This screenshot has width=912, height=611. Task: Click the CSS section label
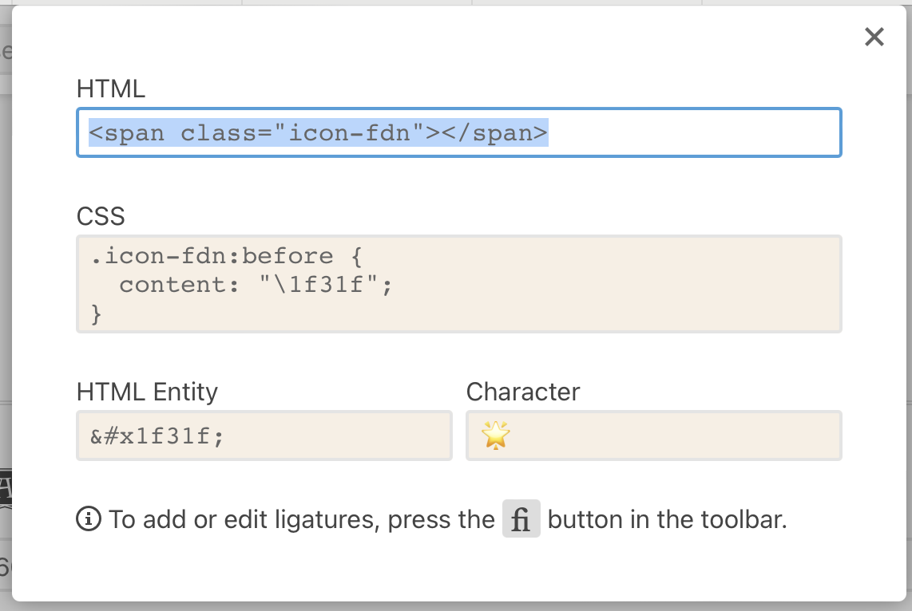coord(101,216)
